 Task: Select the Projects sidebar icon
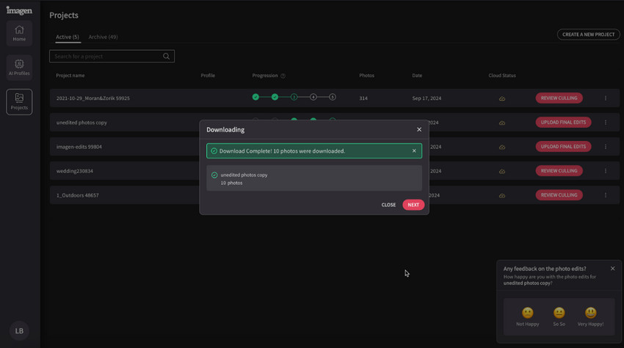coord(19,101)
